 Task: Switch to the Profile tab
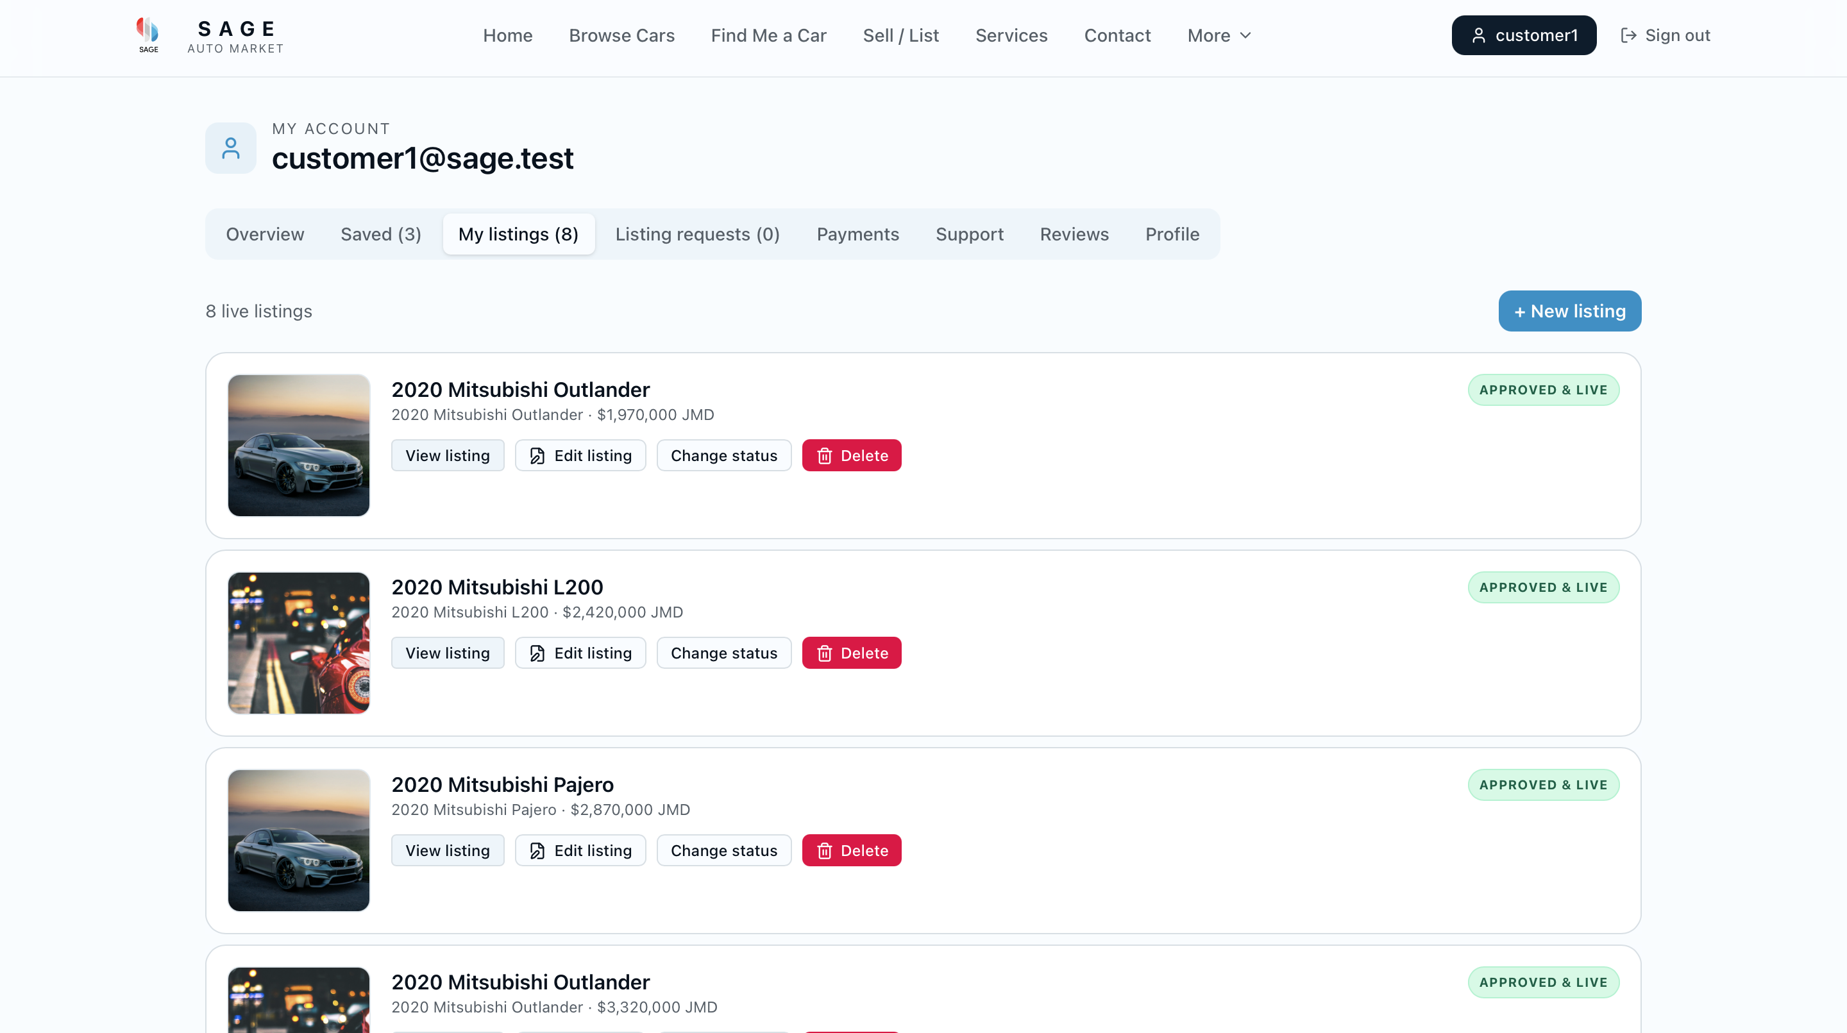(x=1172, y=235)
